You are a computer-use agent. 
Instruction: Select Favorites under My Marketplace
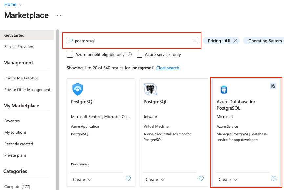coord(12,121)
